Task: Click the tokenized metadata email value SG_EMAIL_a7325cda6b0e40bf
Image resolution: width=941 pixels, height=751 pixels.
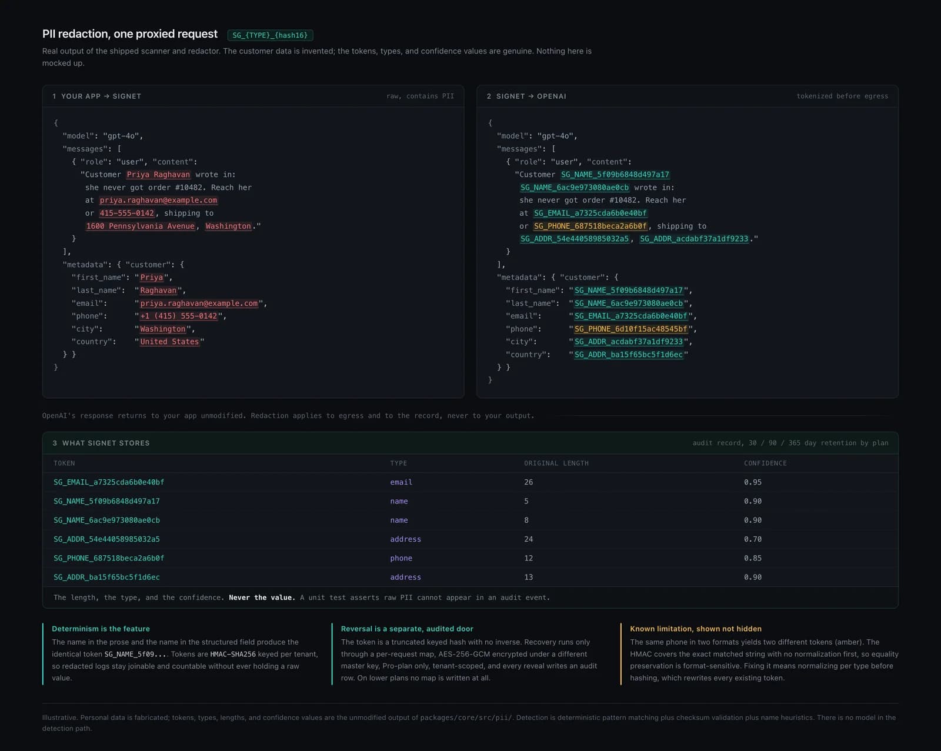Action: pyautogui.click(x=631, y=316)
